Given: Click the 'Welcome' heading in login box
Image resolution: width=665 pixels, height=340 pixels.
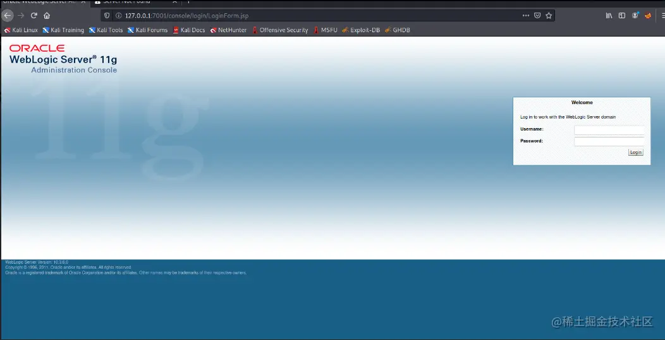Looking at the screenshot, I should coord(582,102).
